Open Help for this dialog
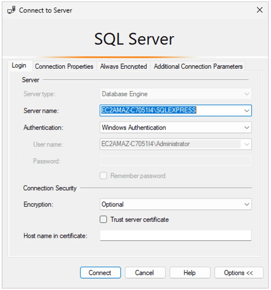The height and width of the screenshot is (290, 271). 190,273
